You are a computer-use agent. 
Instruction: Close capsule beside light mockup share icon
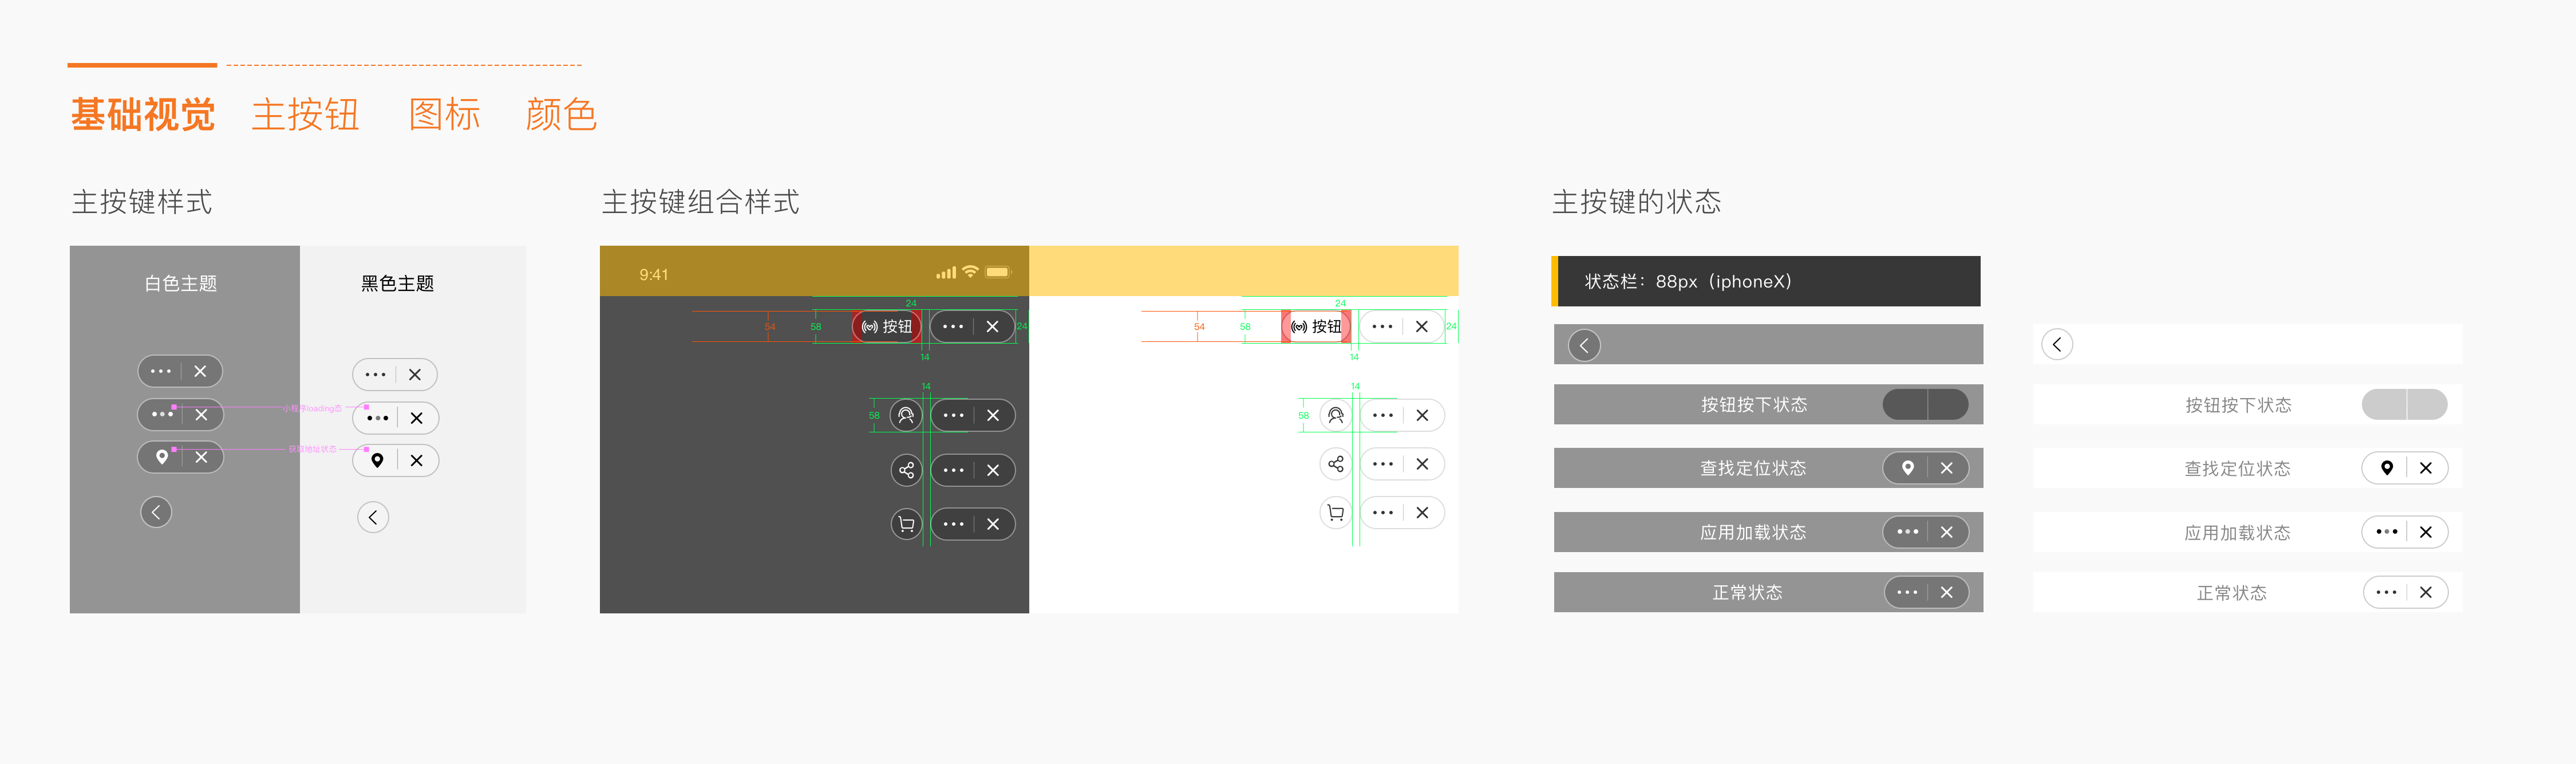1422,464
